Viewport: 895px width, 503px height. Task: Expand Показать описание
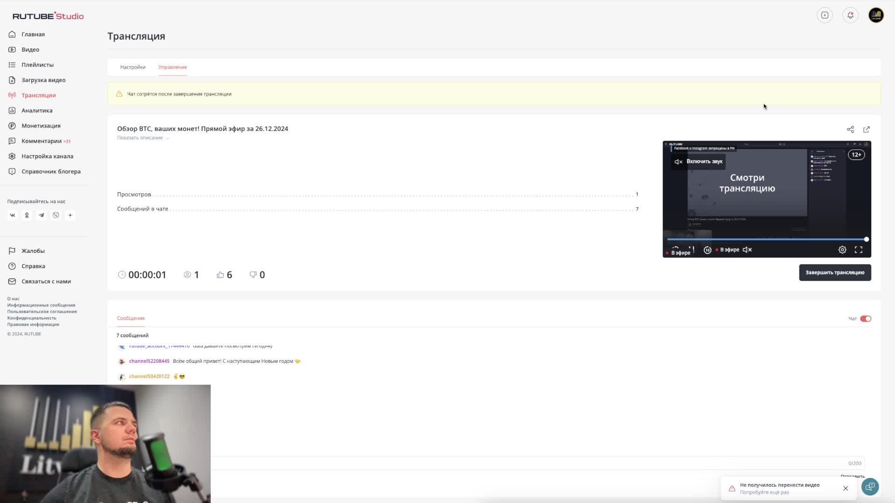click(143, 138)
